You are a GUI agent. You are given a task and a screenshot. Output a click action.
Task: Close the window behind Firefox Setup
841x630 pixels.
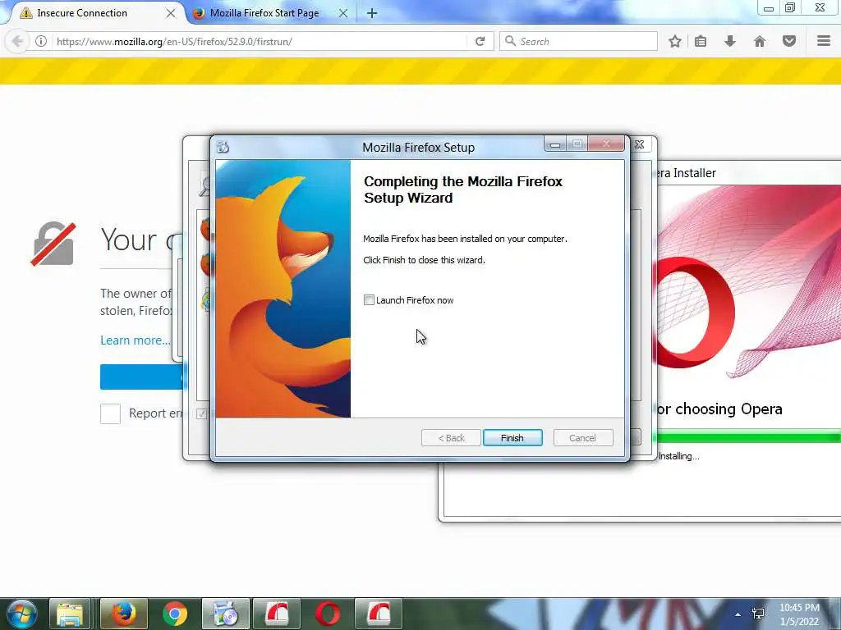(639, 144)
